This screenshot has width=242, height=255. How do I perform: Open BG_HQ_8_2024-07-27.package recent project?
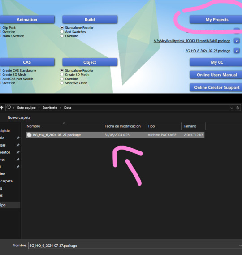pos(207,51)
